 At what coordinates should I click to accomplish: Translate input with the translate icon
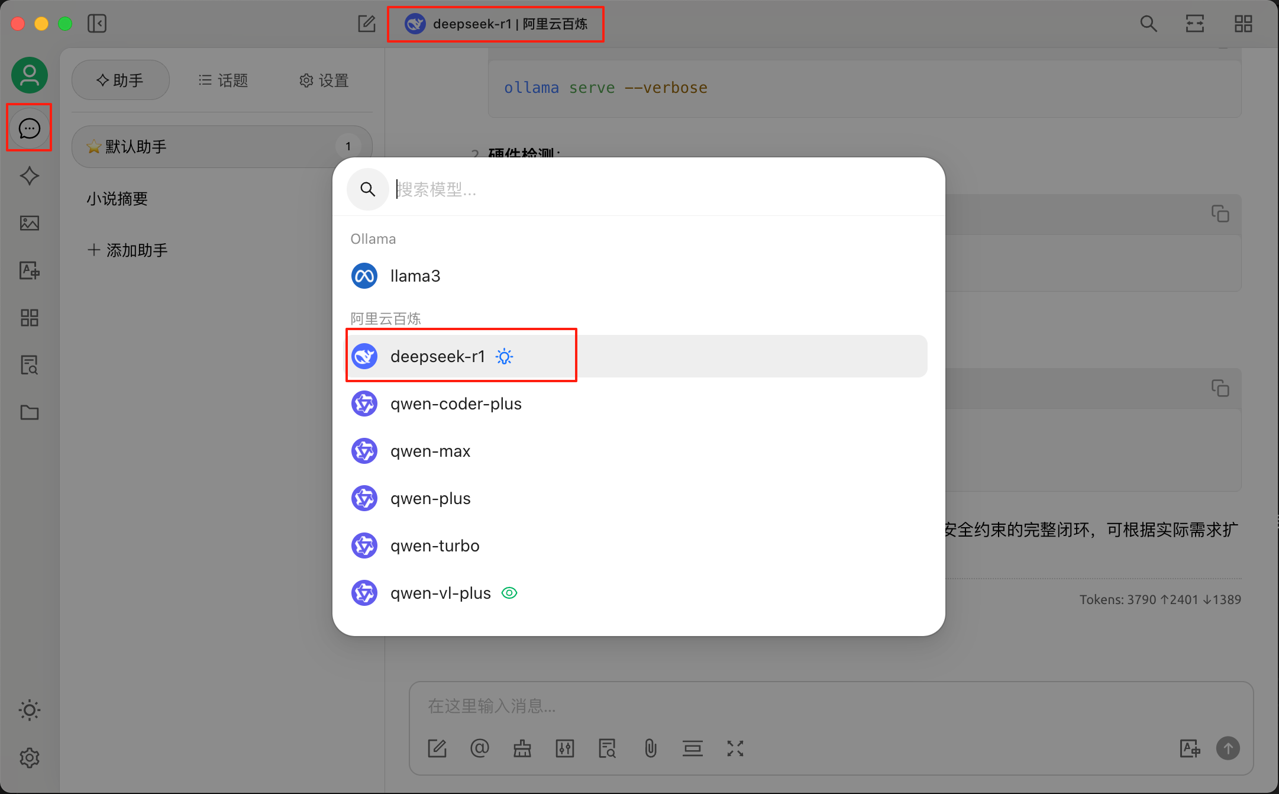(x=1190, y=748)
